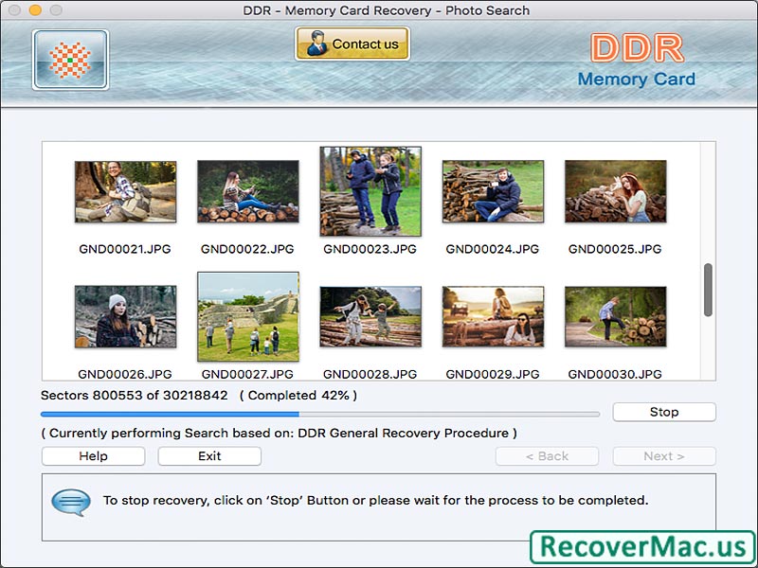The height and width of the screenshot is (568, 758).
Task: Select thumbnail of GND00024.JPG
Action: pos(493,191)
